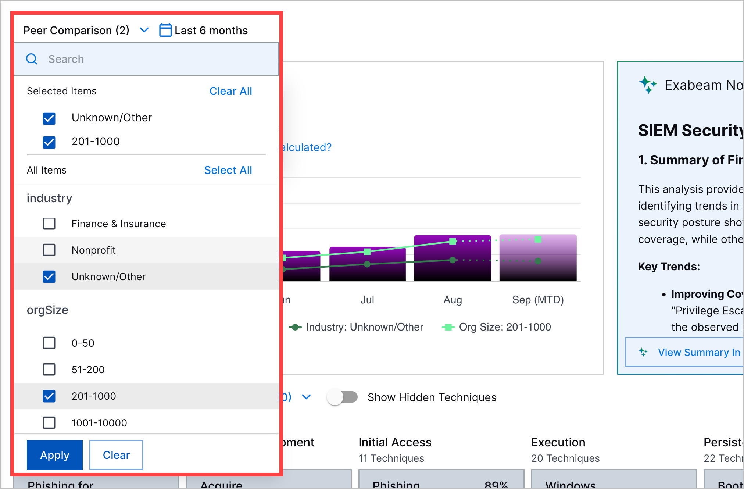
Task: Open the View Summary In button
Action: tap(684, 352)
